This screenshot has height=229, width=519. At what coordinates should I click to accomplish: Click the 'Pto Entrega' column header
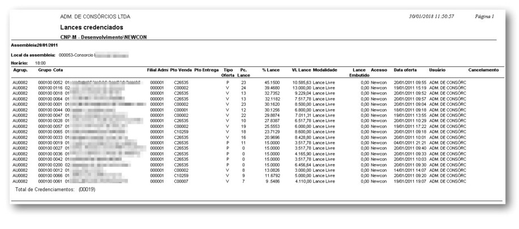coord(207,70)
